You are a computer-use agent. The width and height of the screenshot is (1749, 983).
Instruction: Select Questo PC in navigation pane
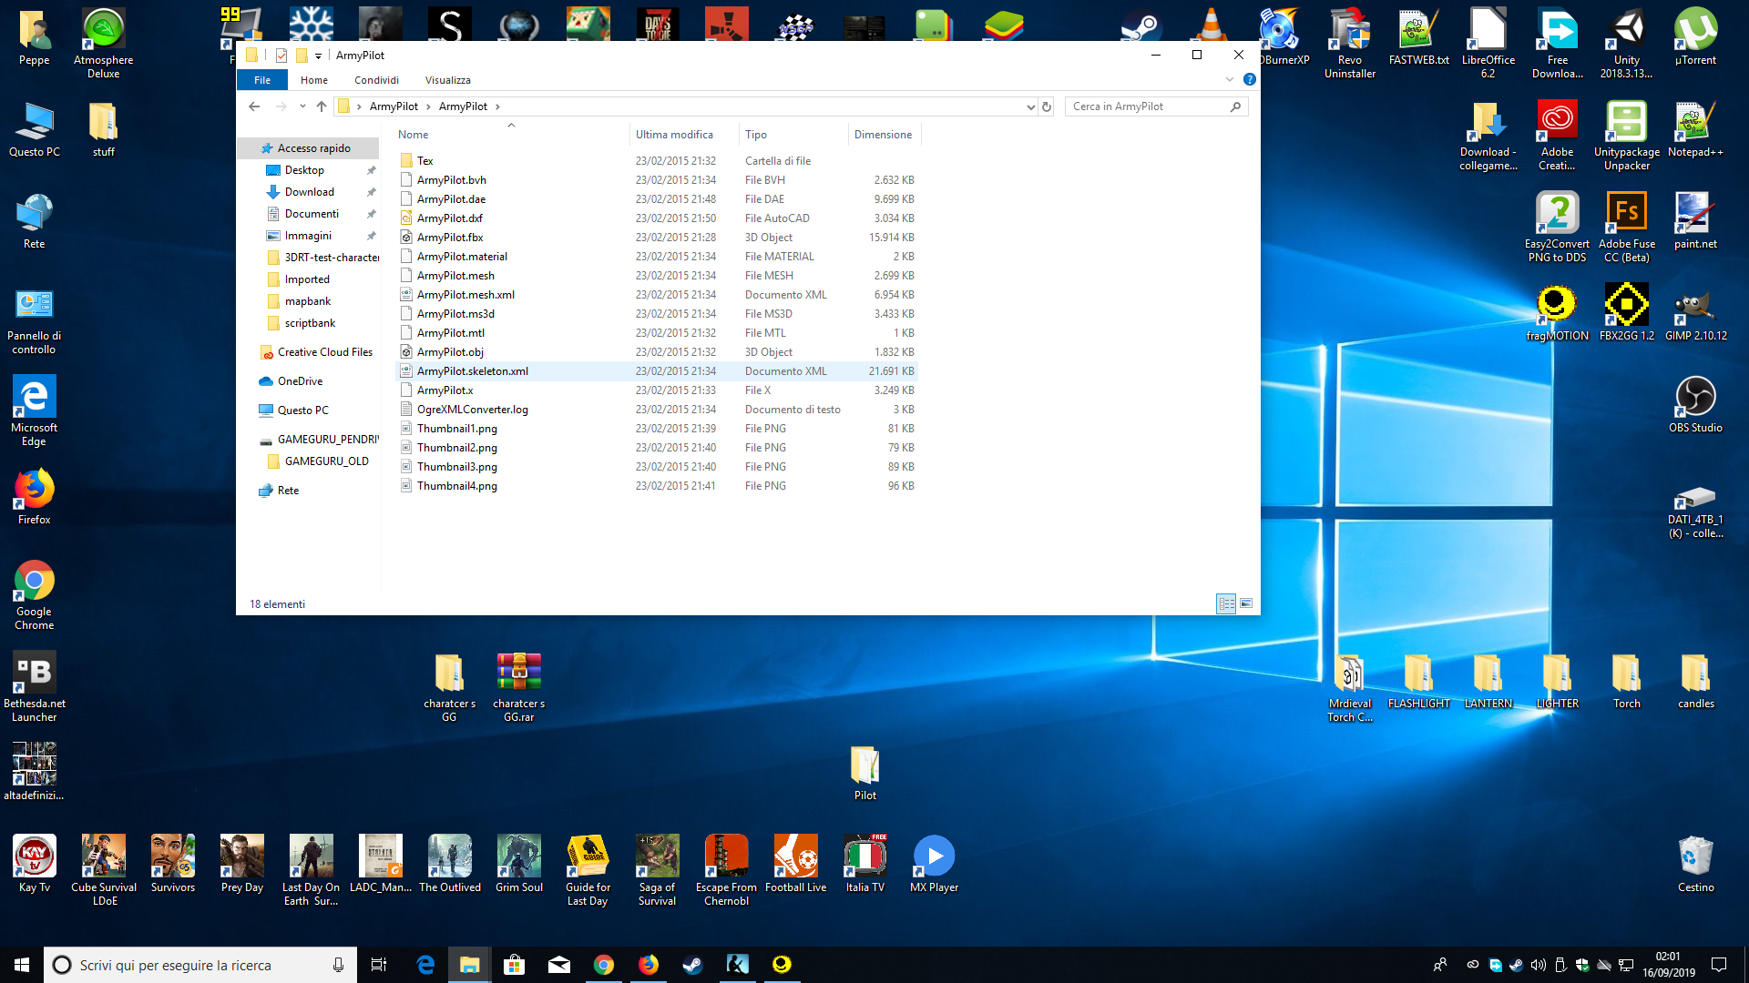coord(302,410)
